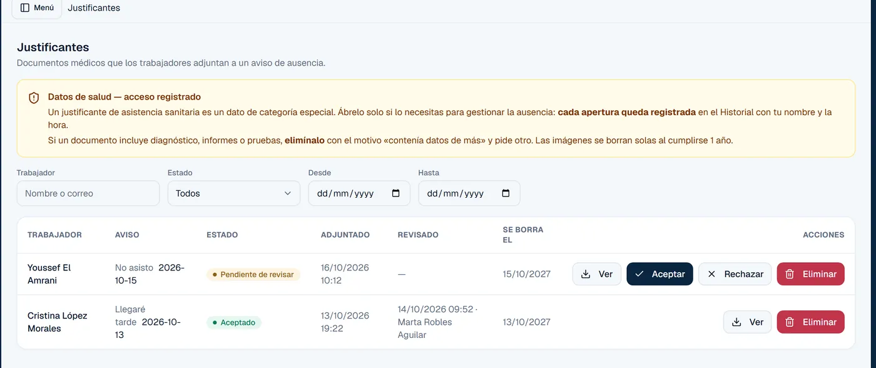Open the Estado dropdown showing Todos

tap(234, 193)
